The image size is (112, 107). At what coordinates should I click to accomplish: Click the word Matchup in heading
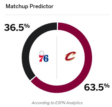[x=17, y=6]
